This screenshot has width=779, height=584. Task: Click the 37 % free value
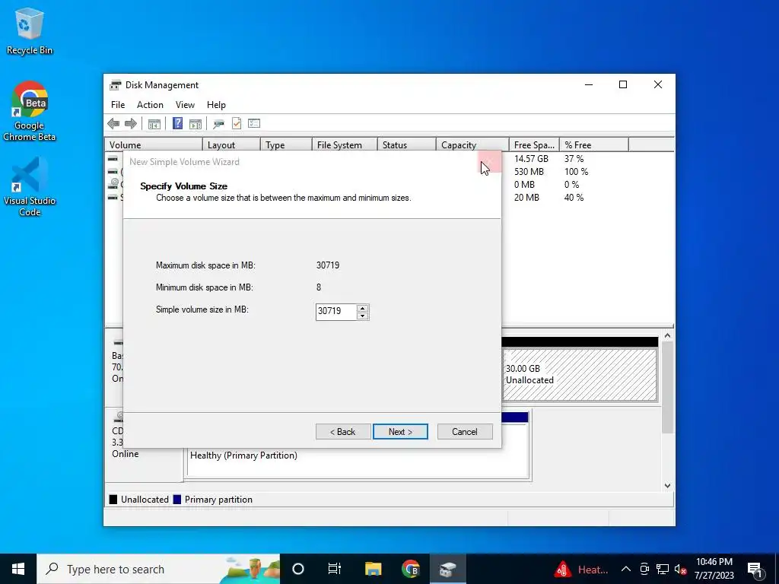(574, 159)
